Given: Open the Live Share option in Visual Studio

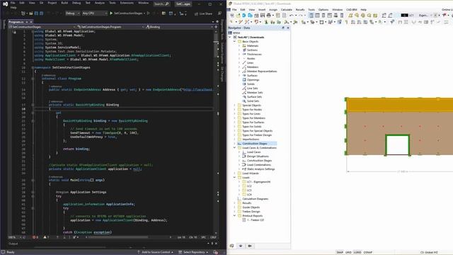Looking at the screenshot, I should coord(204,13).
